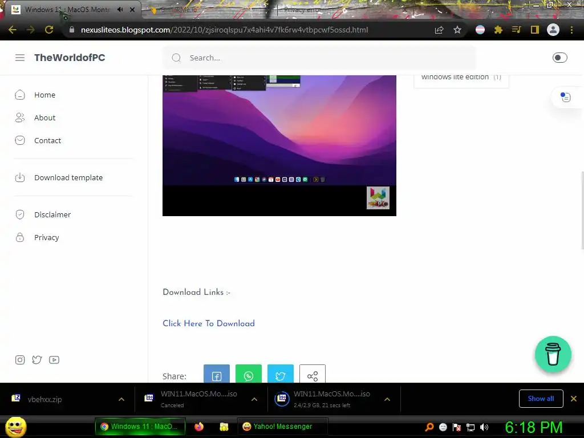Viewport: 584px width, 438px height.
Task: Switch to Chrome taskbar window
Action: (x=140, y=427)
